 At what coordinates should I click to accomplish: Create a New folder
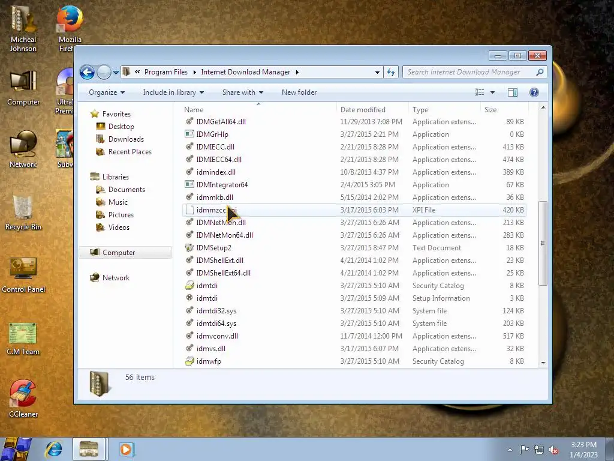[x=299, y=92]
